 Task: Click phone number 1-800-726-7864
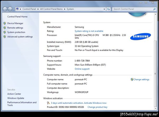(x=82, y=61)
